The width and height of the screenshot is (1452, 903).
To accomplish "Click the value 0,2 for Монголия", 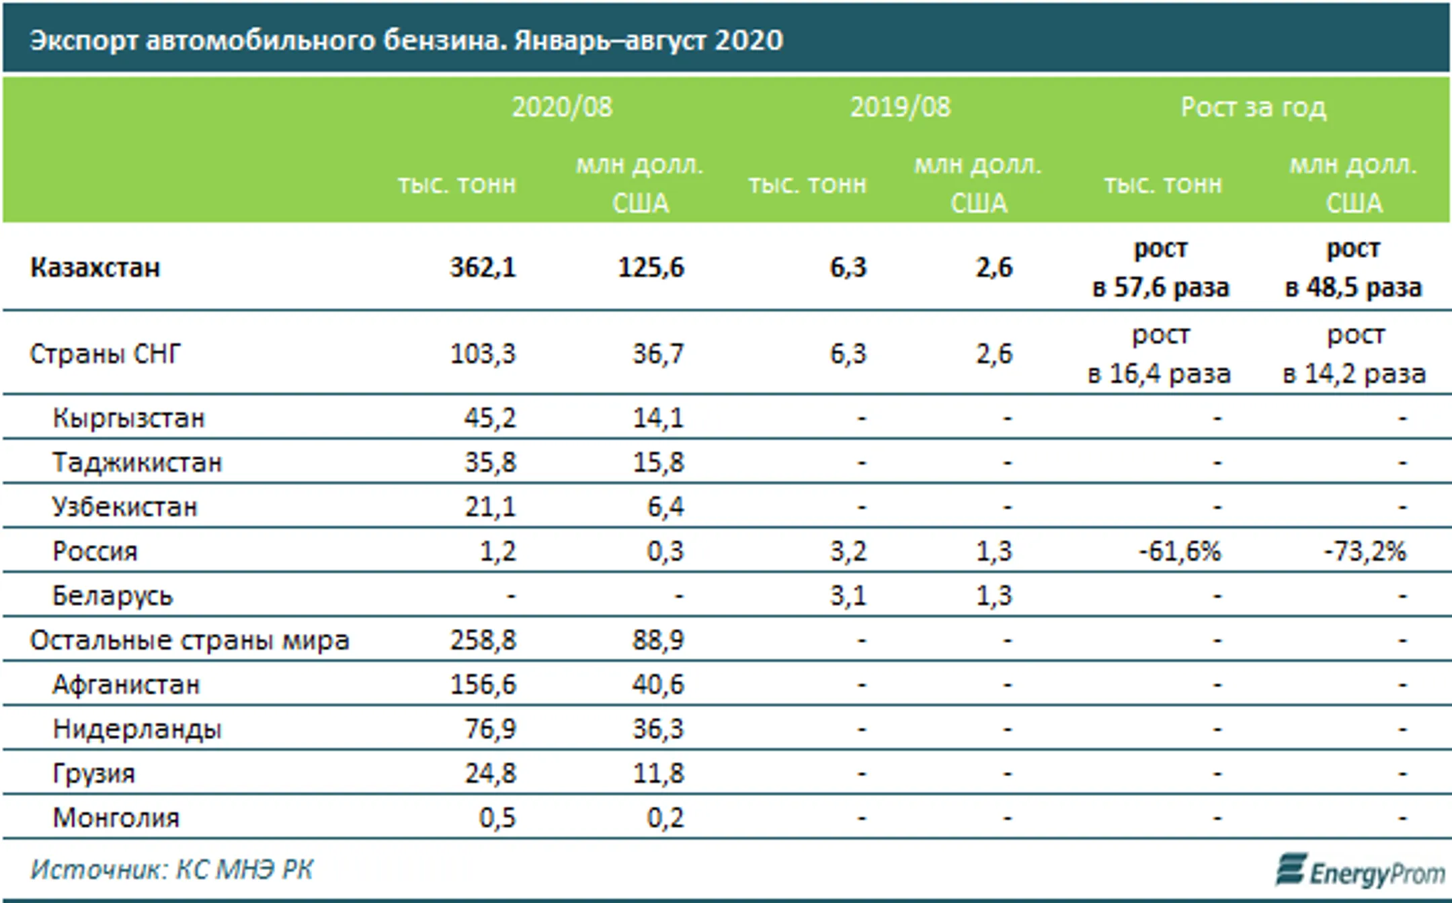I will tap(665, 817).
